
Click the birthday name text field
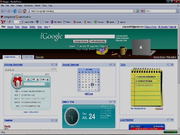tap(34, 84)
